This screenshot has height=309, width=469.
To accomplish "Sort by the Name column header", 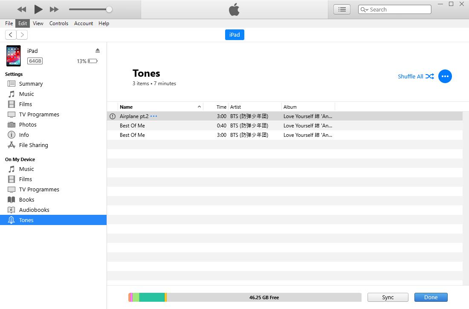I will pyautogui.click(x=160, y=107).
